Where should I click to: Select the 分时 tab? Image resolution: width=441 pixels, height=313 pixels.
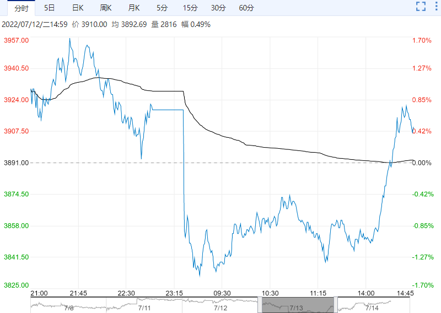(21, 8)
